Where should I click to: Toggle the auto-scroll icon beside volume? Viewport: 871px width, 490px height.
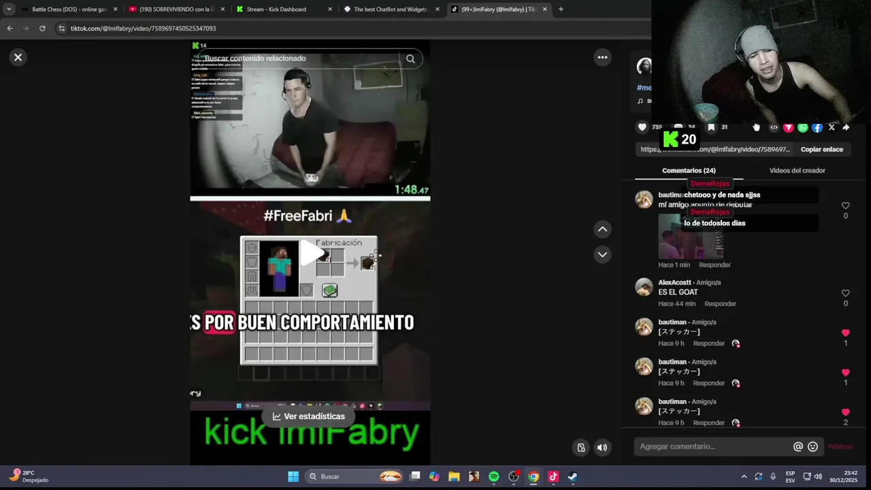point(581,447)
